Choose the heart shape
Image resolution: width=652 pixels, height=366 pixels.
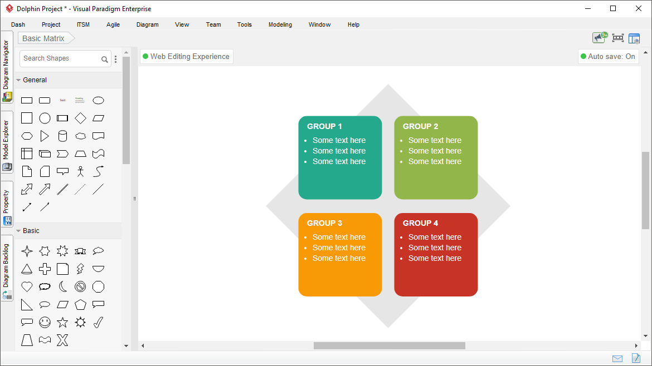click(x=27, y=287)
